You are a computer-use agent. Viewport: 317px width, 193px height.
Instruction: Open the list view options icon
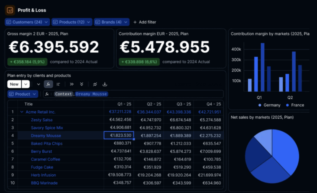pos(59,84)
